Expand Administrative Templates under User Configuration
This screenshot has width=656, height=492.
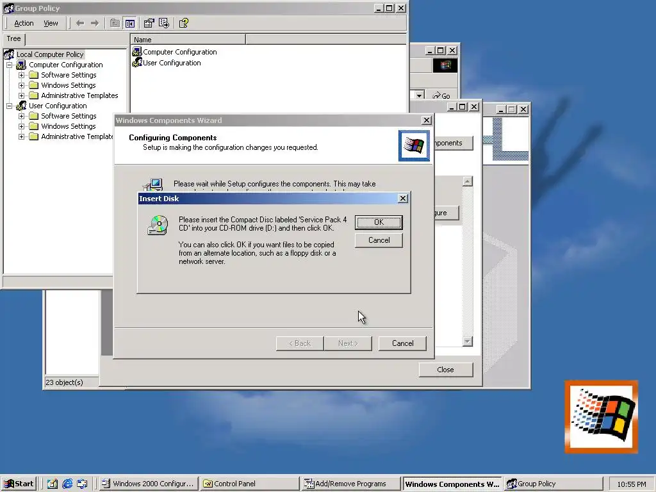[21, 136]
